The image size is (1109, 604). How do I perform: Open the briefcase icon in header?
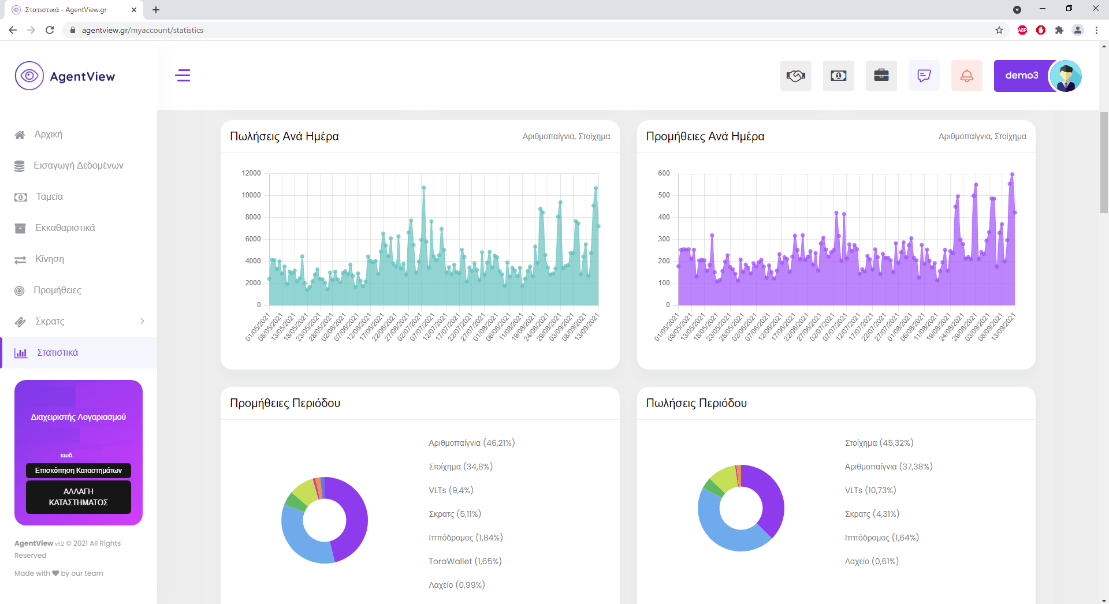(881, 76)
